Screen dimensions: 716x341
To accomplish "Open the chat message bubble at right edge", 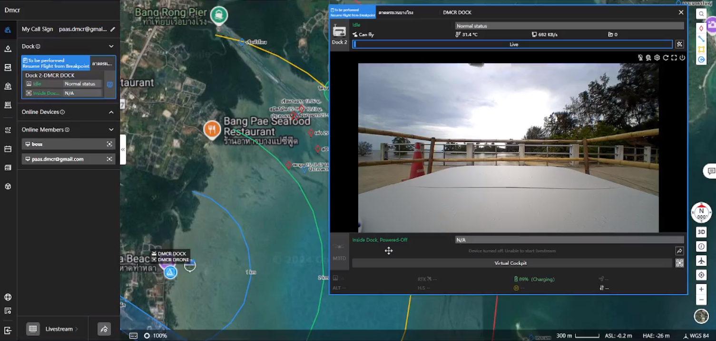I will point(711,171).
